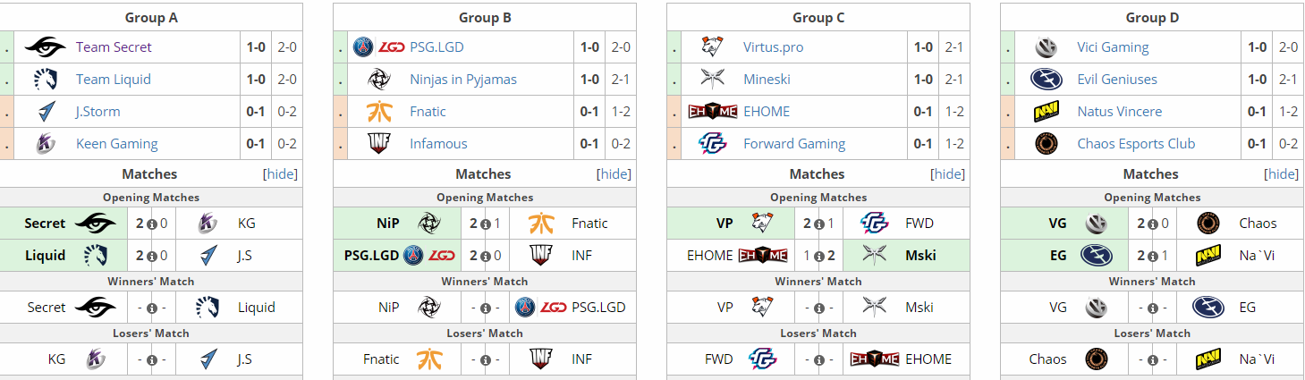The image size is (1305, 380).
Task: Open the Ninjas in Pyjamas team link
Action: [463, 80]
